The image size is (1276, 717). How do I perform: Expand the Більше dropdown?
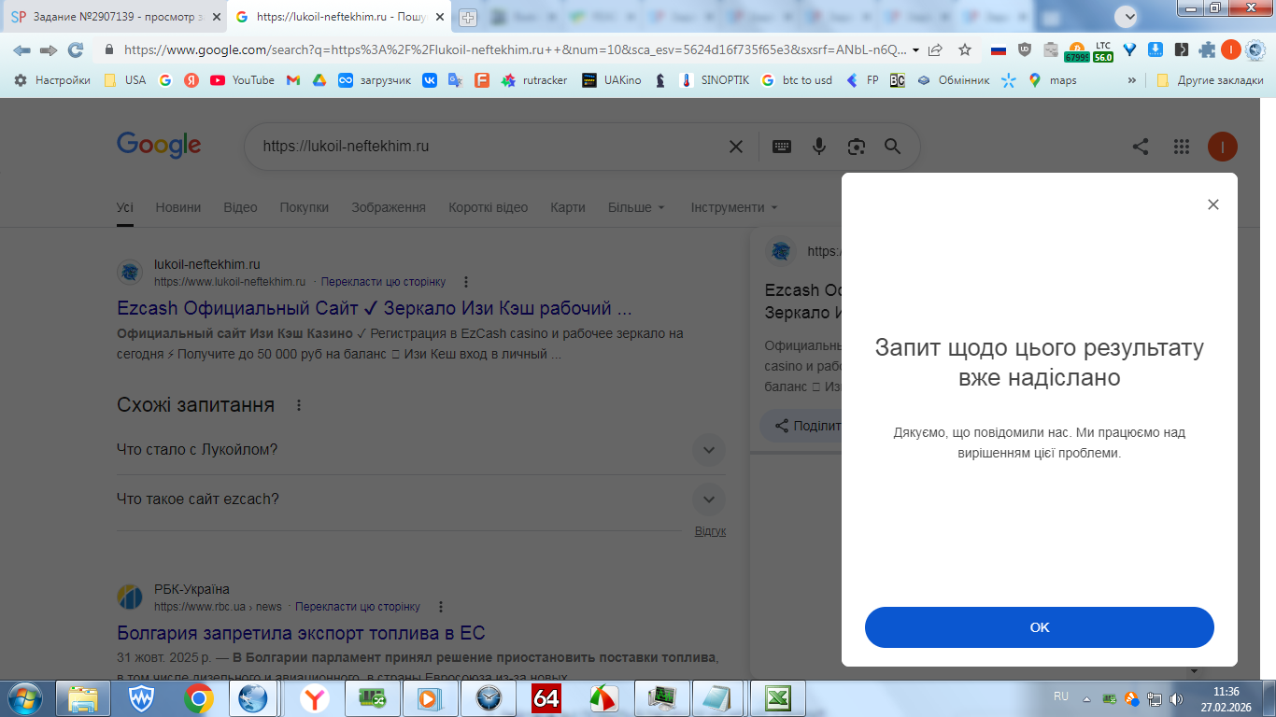(x=637, y=207)
